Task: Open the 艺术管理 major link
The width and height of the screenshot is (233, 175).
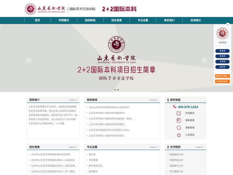Action: point(93,160)
